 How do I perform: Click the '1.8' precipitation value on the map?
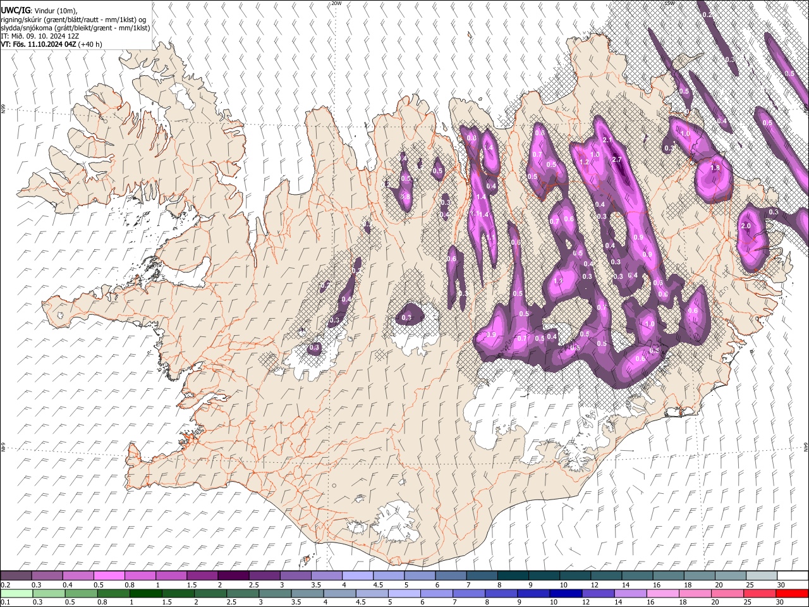pos(715,168)
